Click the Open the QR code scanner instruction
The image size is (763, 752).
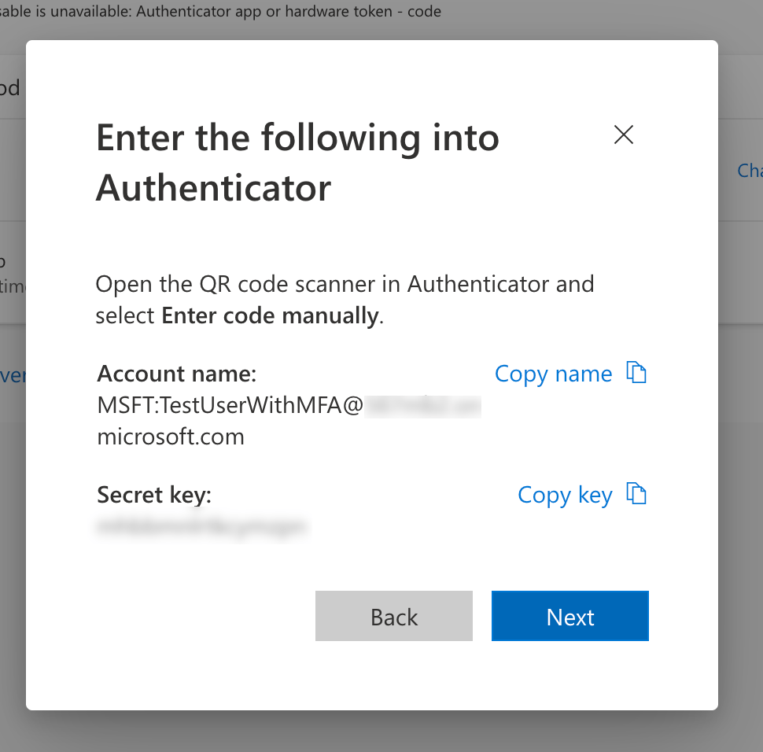pos(345,284)
